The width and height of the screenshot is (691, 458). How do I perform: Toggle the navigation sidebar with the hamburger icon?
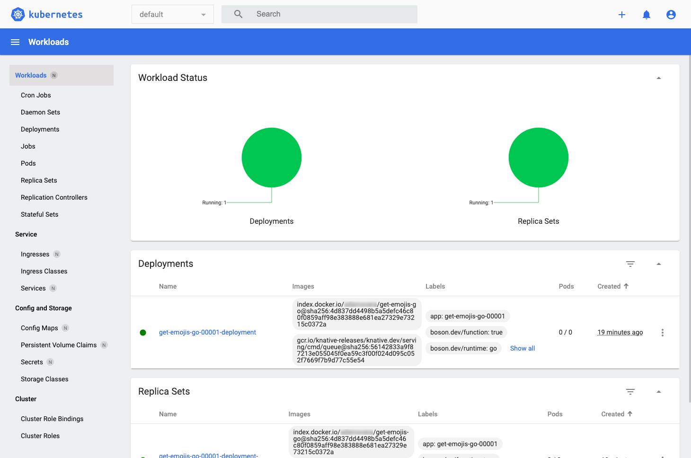coord(15,42)
